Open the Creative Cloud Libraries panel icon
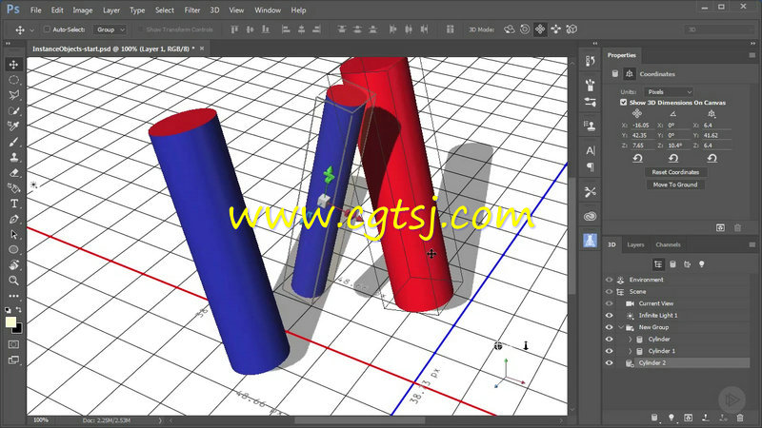Viewport: 762px width, 428px height. coord(590,217)
